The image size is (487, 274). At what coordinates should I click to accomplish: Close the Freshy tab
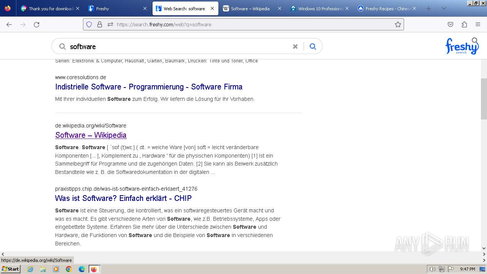[145, 8]
